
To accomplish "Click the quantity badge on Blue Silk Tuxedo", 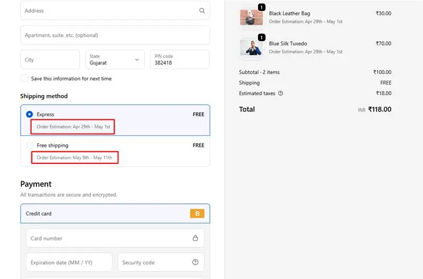I will (261, 38).
